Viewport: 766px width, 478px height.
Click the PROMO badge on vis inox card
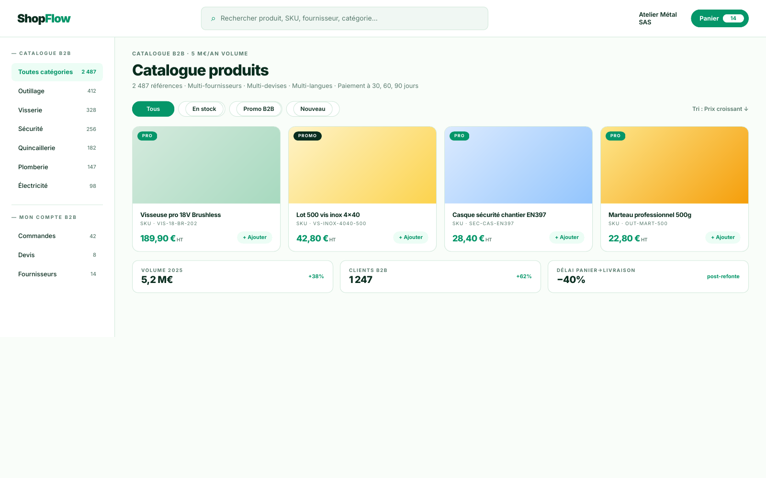click(x=307, y=136)
